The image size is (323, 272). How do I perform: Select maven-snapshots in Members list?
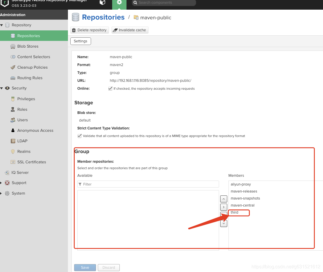(245, 198)
